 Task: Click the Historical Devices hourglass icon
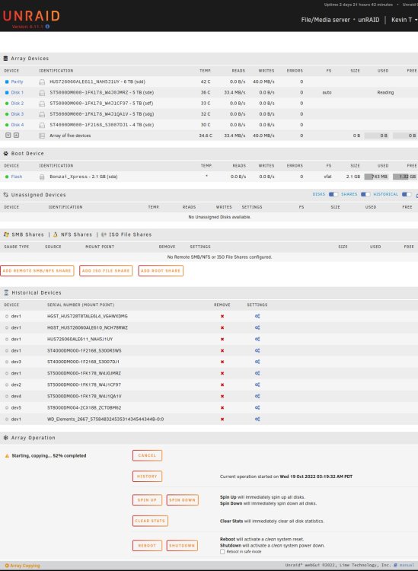click(6, 292)
